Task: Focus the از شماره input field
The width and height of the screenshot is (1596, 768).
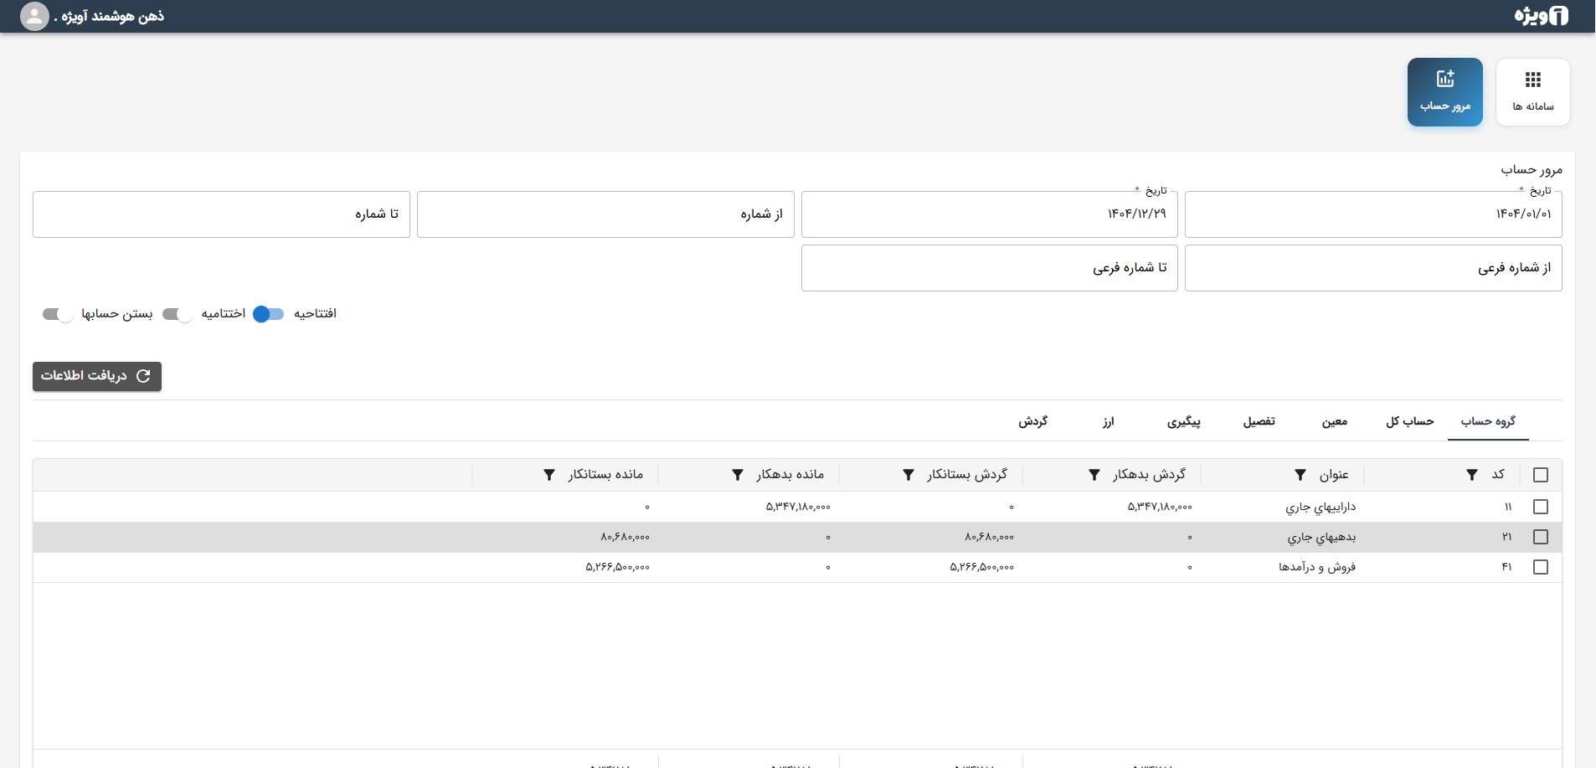Action: [605, 214]
